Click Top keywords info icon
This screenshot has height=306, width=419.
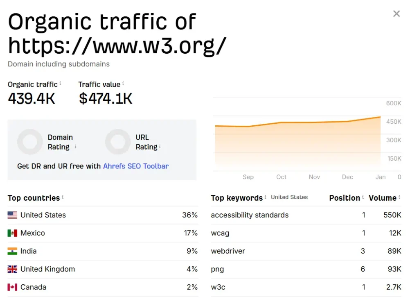click(266, 197)
